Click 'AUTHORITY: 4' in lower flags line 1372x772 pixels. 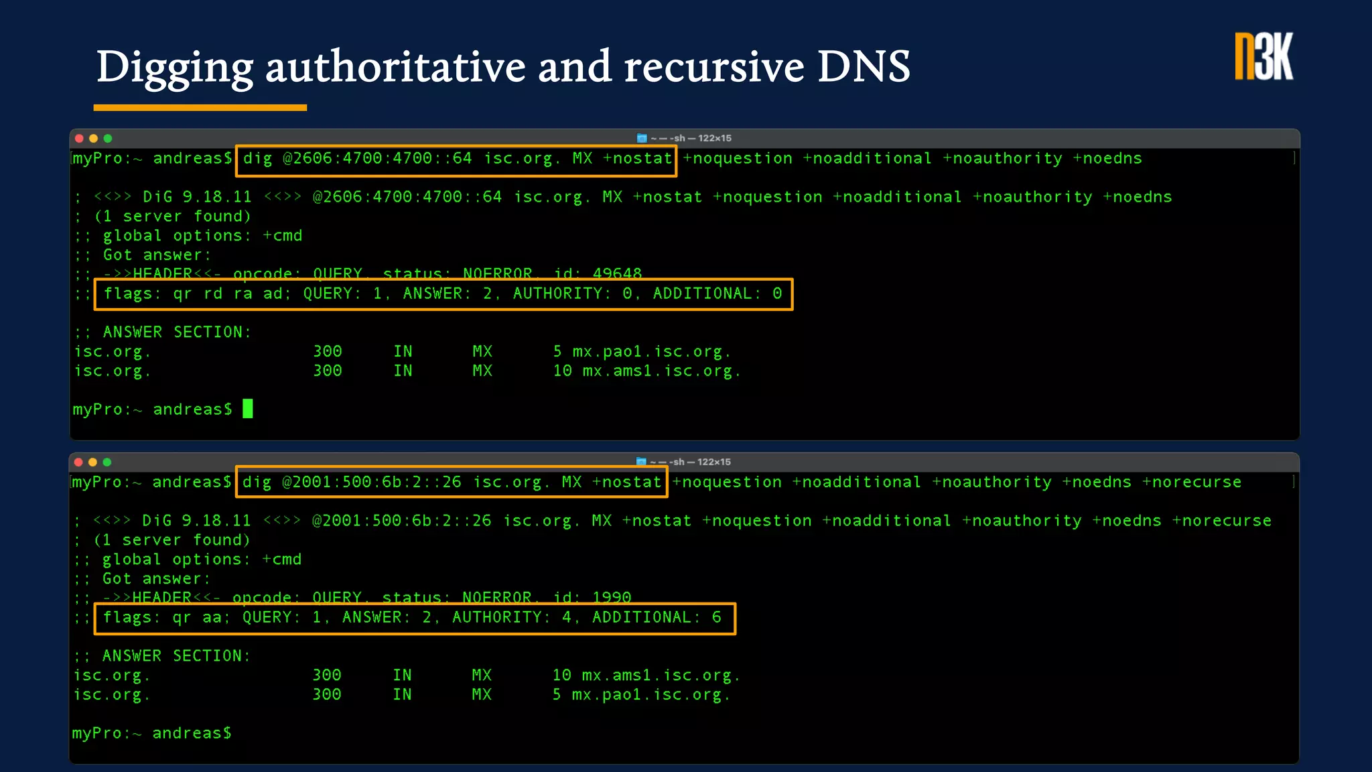pyautogui.click(x=512, y=618)
